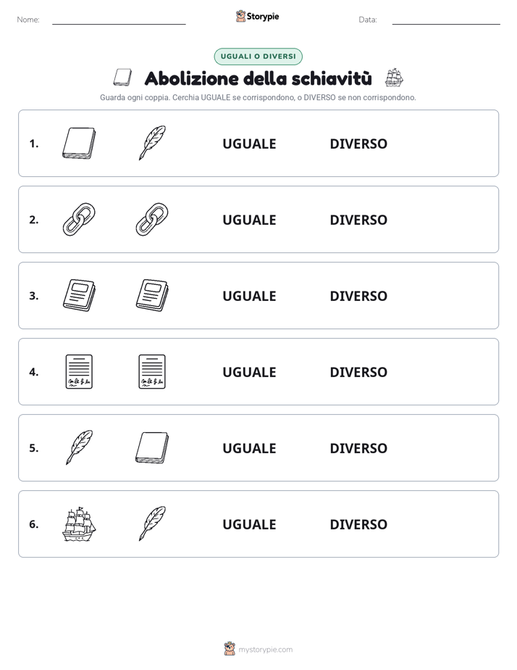The width and height of the screenshot is (517, 670).
Task: Choose UGUALE for pair 3
Action: [x=249, y=296]
